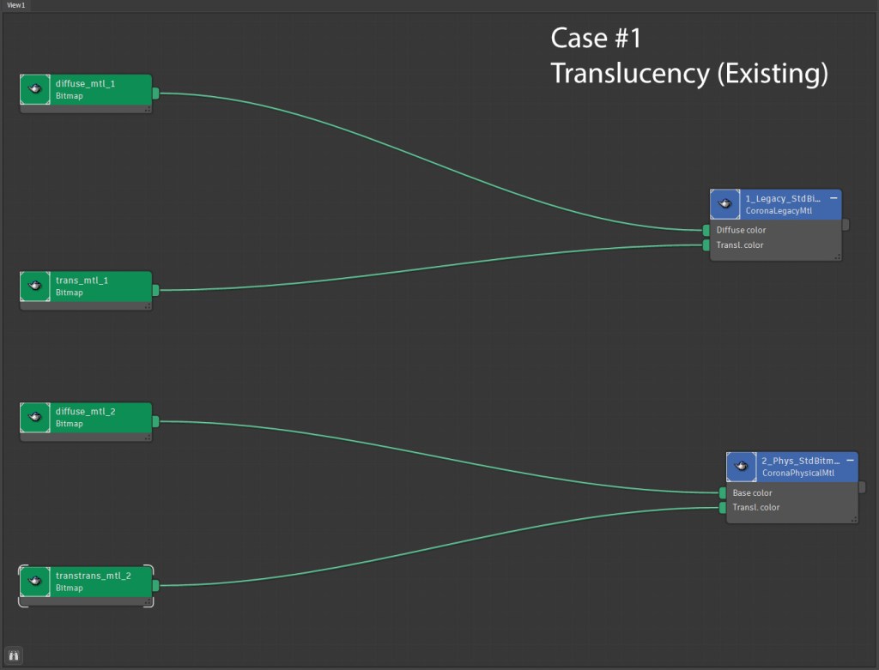
Task: Click output socket of CoronaPhysicalMtl node
Action: [x=862, y=486]
